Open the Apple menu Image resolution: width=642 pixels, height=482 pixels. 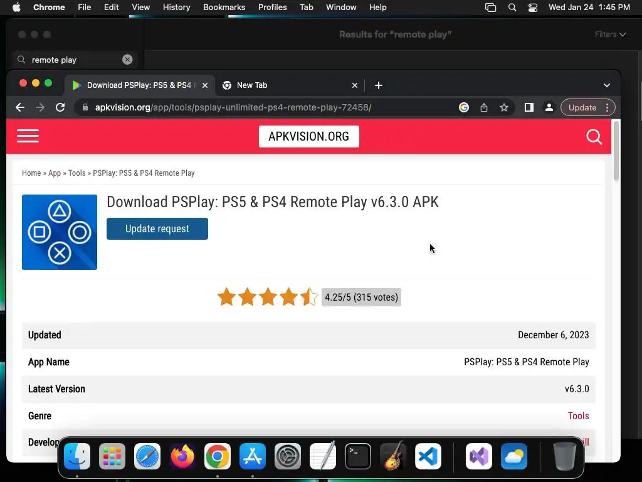click(x=16, y=8)
